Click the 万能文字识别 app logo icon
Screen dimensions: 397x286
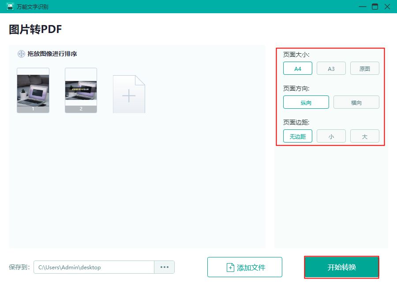(x=10, y=6)
